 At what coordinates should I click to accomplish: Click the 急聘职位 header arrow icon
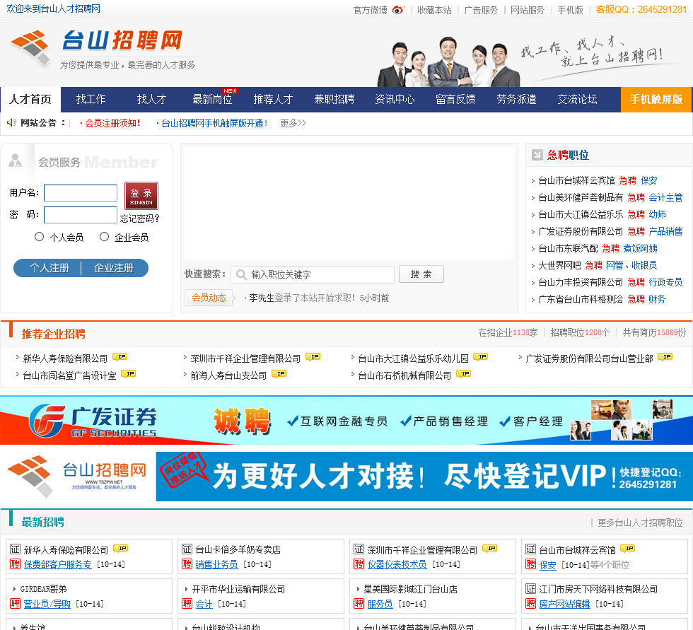click(x=537, y=155)
